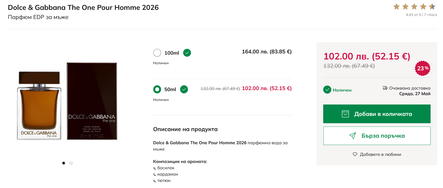Click the shopping bag icon on cart button
Image resolution: width=443 pixels, height=188 pixels.
(x=345, y=114)
